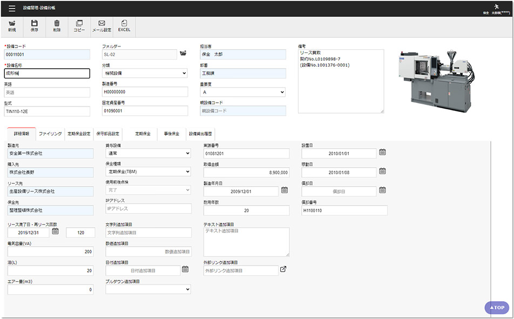
Task: Switch to the 定期保全設定 tab
Action: 79,134
